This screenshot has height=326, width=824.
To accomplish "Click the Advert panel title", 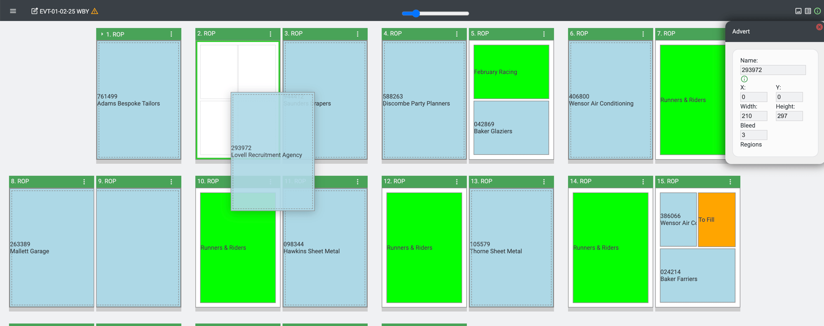I will 741,31.
